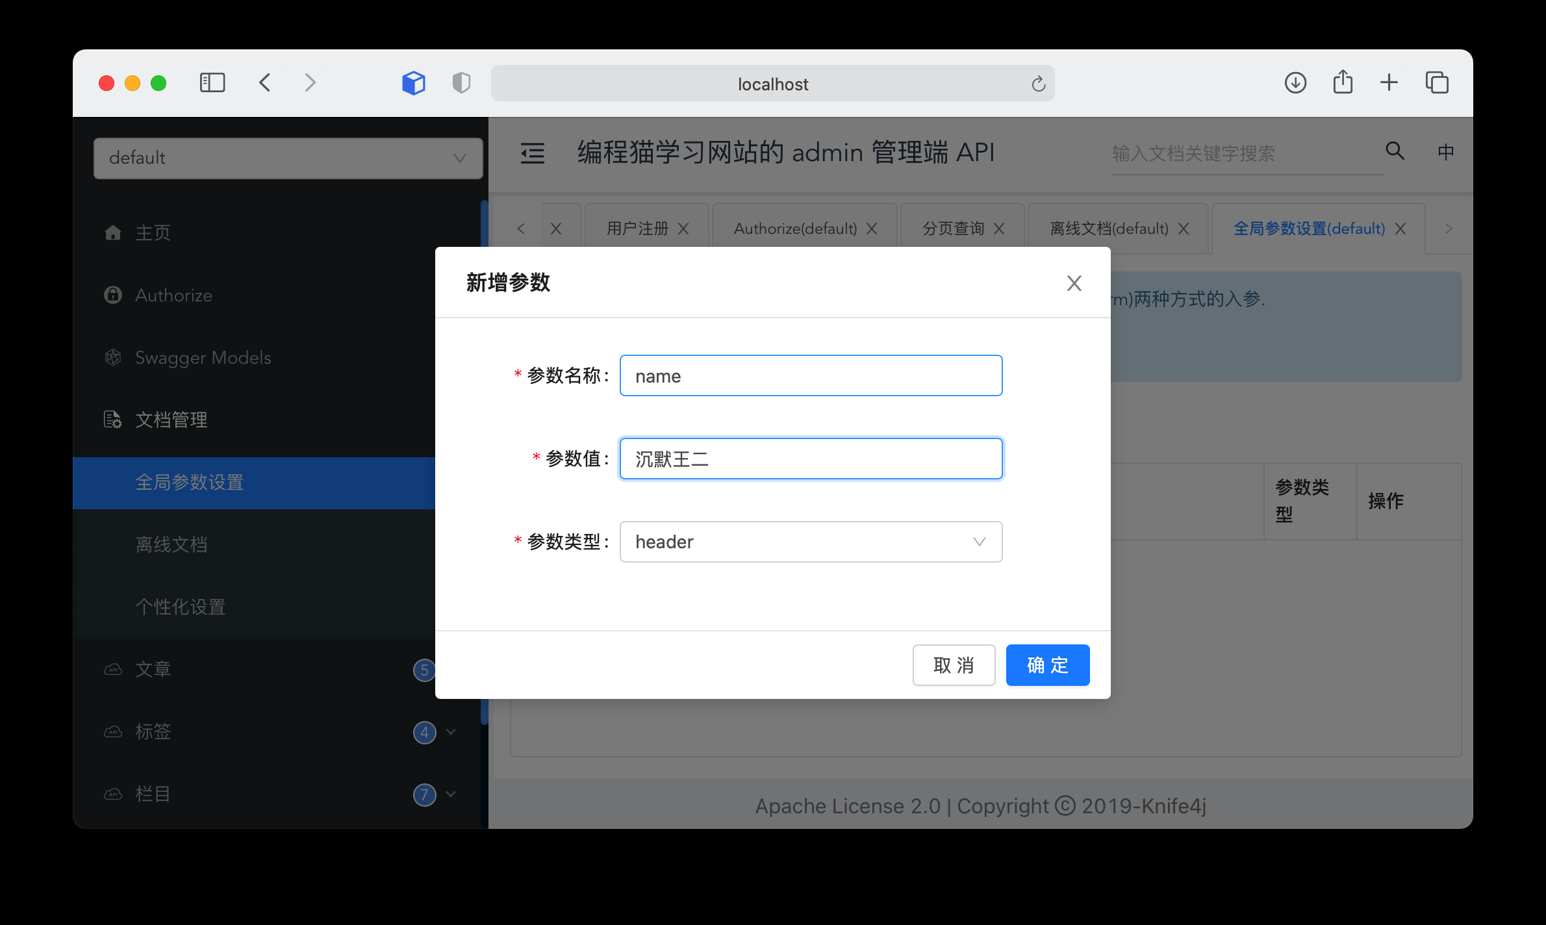The width and height of the screenshot is (1546, 925).
Task: Reload the localhost page
Action: pyautogui.click(x=1038, y=84)
